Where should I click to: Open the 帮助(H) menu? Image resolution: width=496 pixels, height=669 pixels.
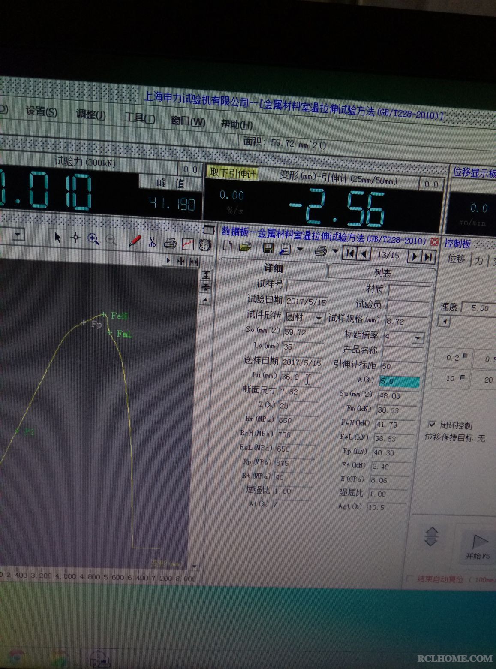click(237, 124)
